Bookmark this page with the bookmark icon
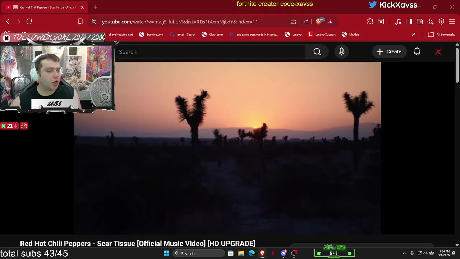 tap(80, 22)
